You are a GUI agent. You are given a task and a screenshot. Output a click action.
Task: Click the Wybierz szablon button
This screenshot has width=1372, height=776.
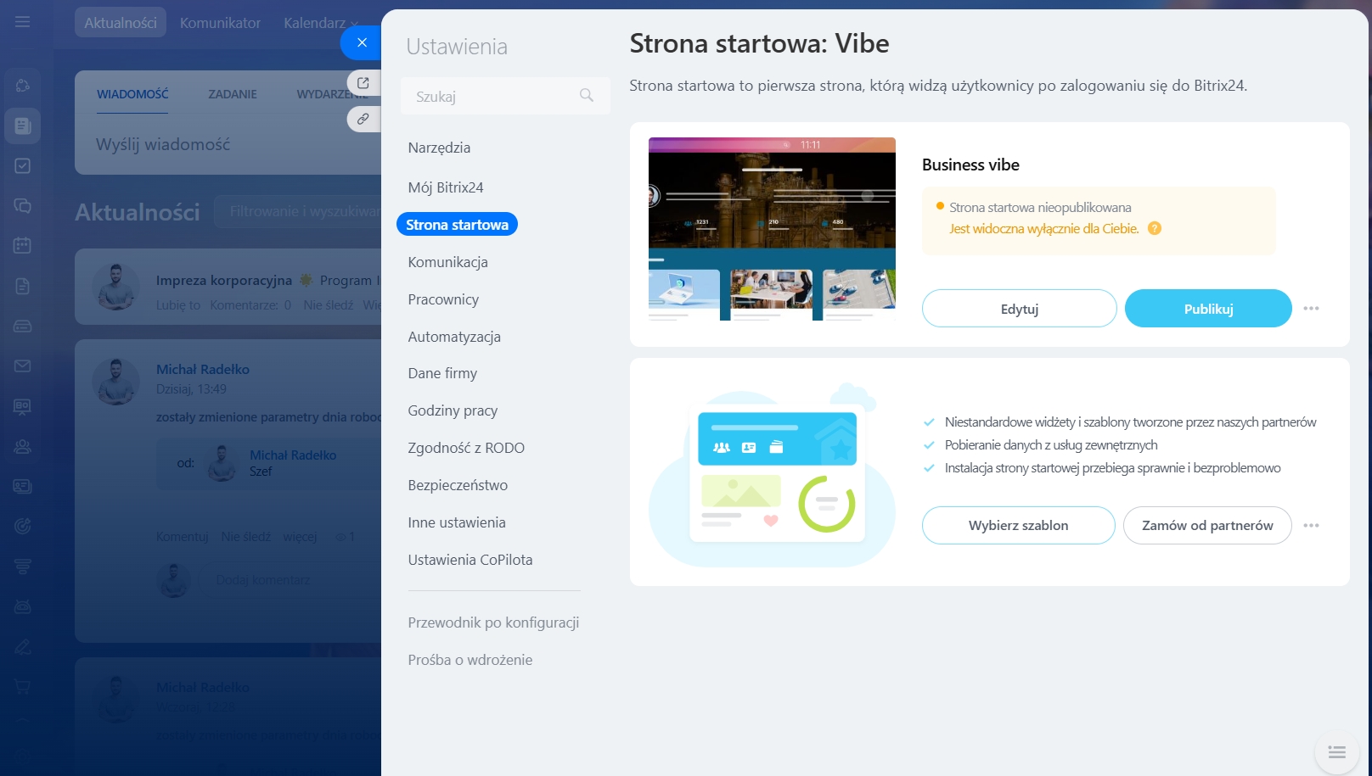pos(1018,526)
